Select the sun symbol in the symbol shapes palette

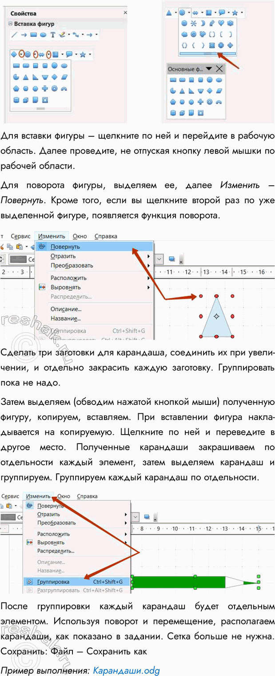tap(193, 23)
